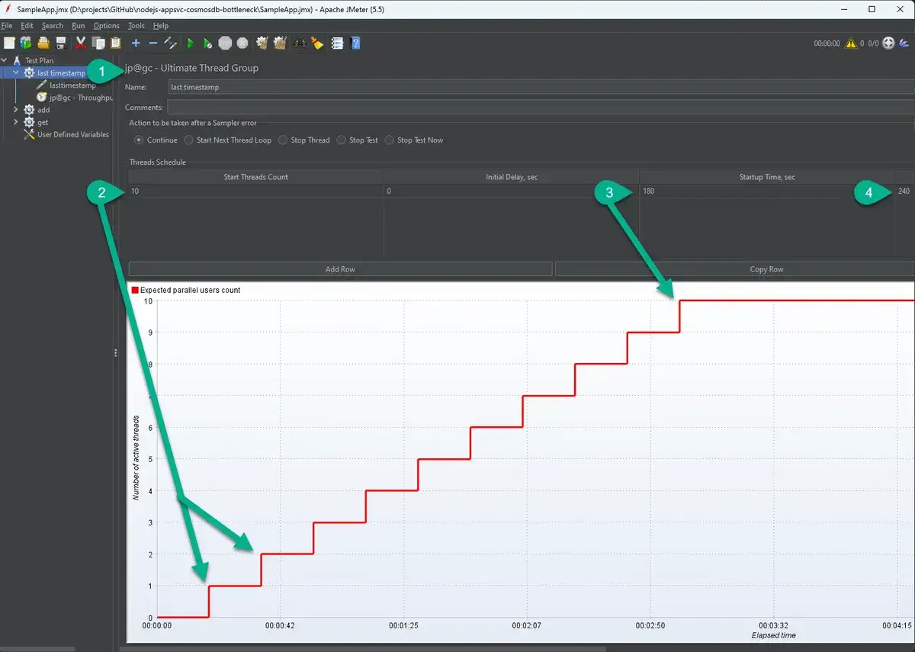This screenshot has width=915, height=652.
Task: Click the Save test plan floppy icon
Action: tap(61, 43)
